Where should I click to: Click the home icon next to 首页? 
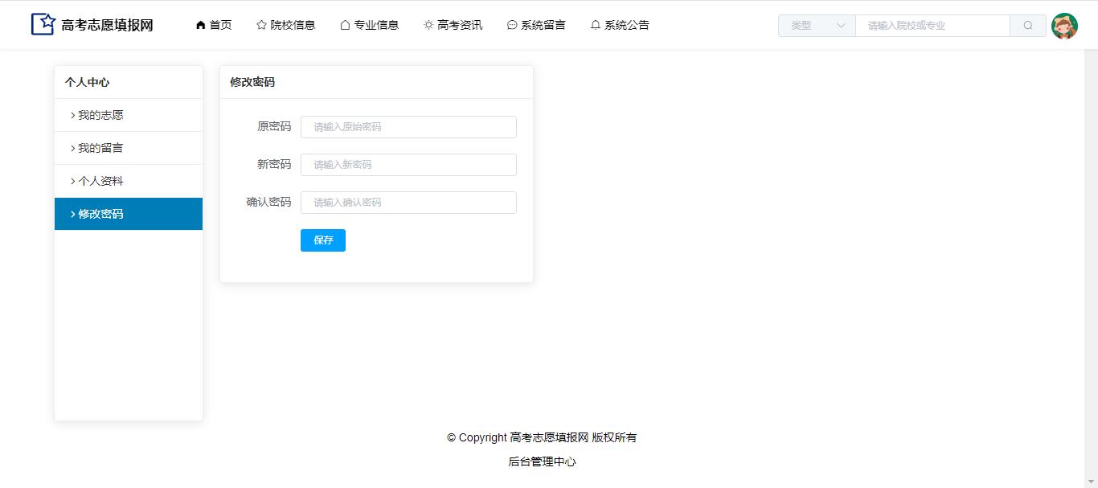[x=200, y=25]
